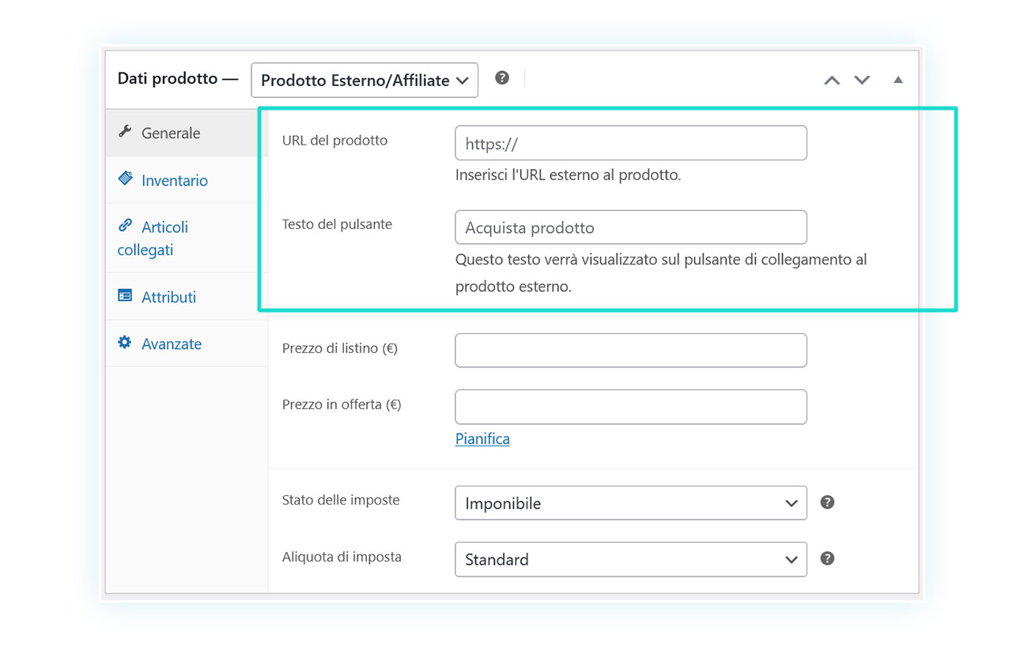Click the Testo del pulsante field
Viewport: 1028px width, 646px height.
point(631,227)
